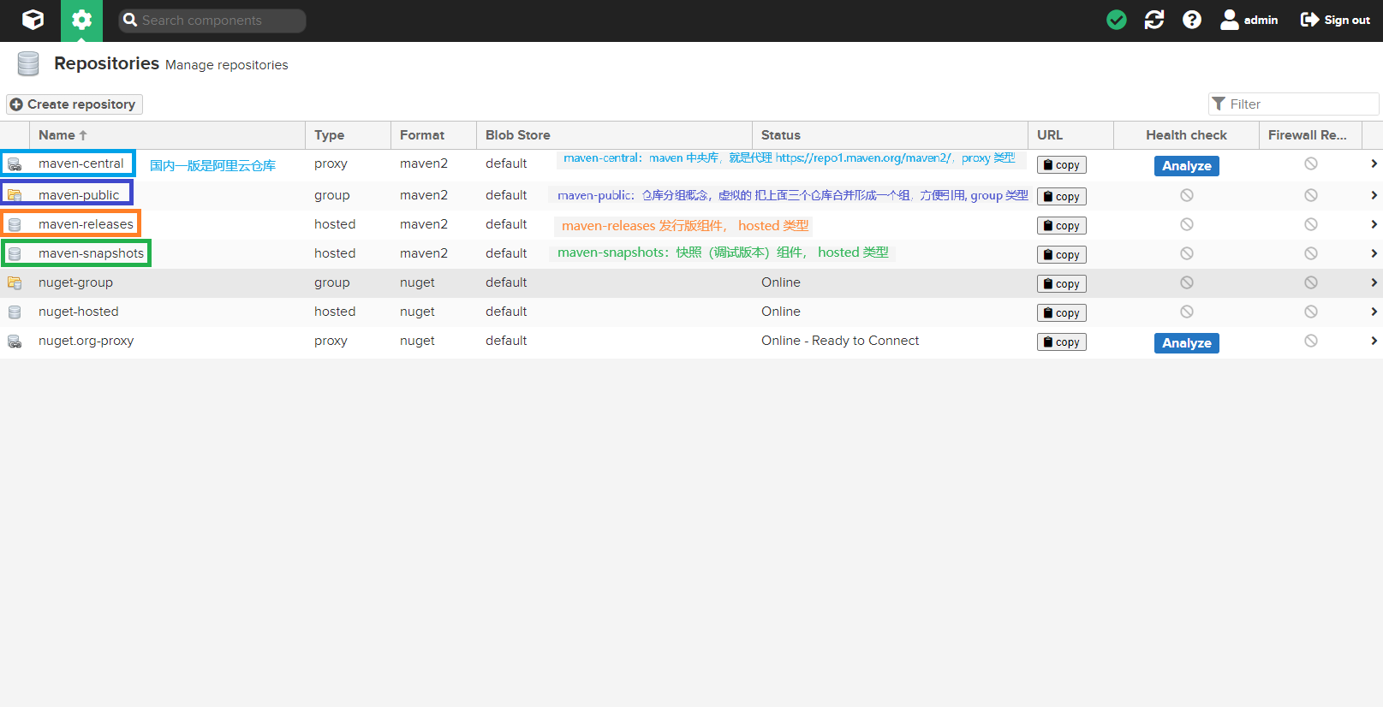This screenshot has width=1383, height=707.
Task: Click the Repositories database heading icon
Action: (x=28, y=63)
